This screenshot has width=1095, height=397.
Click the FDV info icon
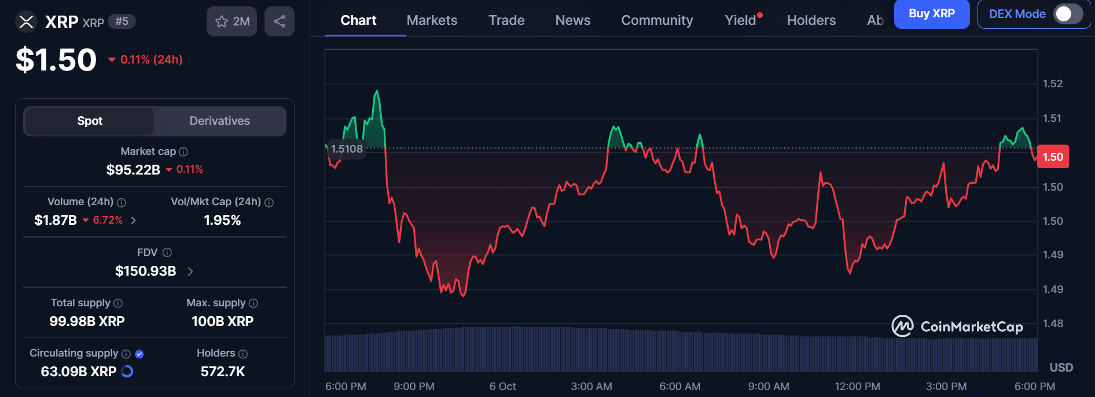point(167,253)
